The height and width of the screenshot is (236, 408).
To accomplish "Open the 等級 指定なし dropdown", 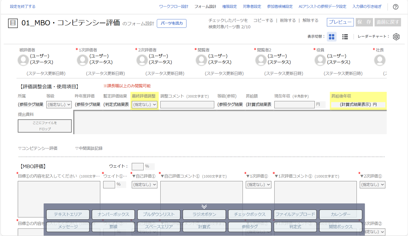I will (59, 104).
